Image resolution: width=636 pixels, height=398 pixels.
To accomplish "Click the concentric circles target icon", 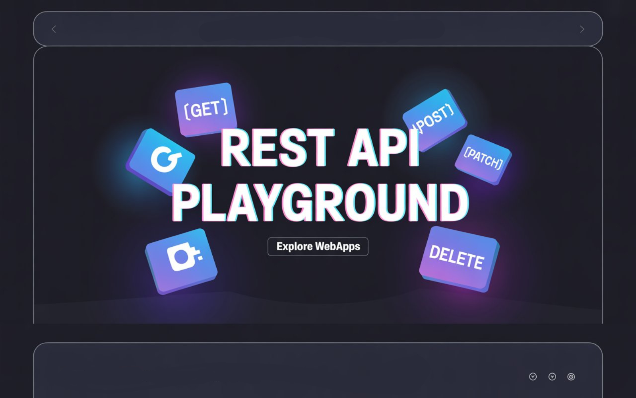I will click(571, 377).
